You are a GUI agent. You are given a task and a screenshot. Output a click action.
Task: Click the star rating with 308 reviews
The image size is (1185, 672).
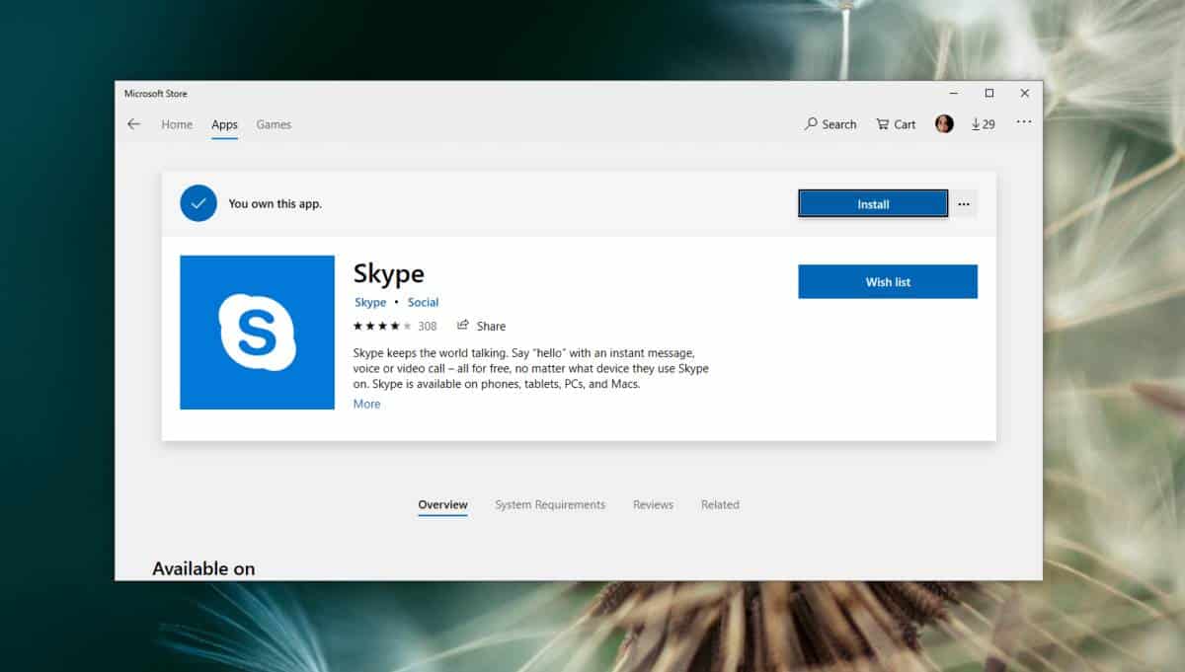[395, 326]
